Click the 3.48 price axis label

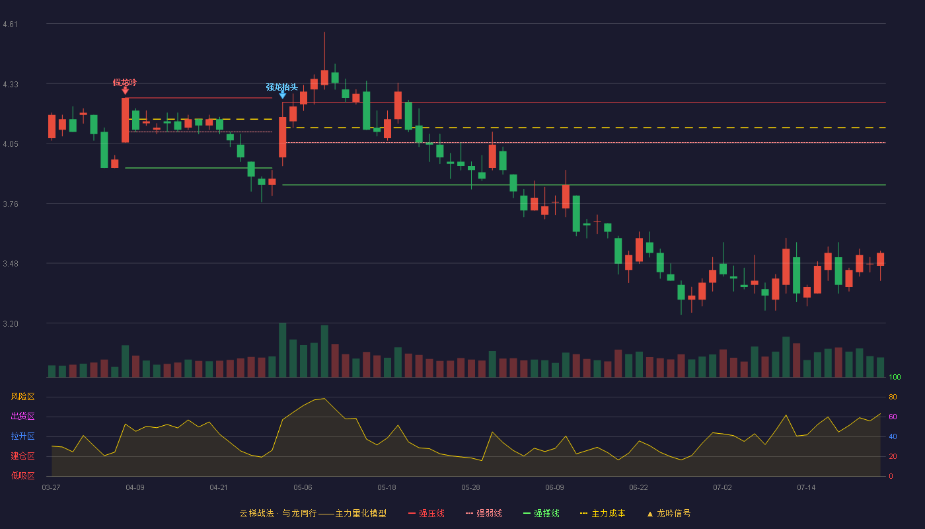pos(11,264)
